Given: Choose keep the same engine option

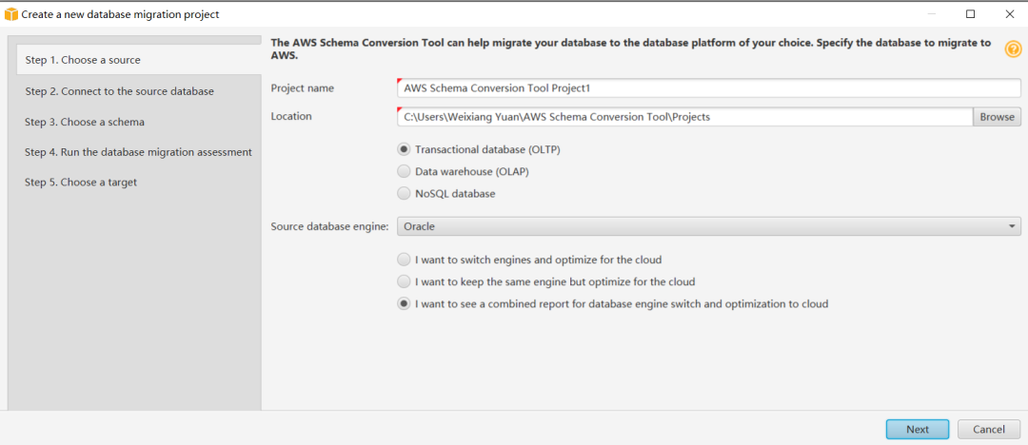Looking at the screenshot, I should 405,281.
